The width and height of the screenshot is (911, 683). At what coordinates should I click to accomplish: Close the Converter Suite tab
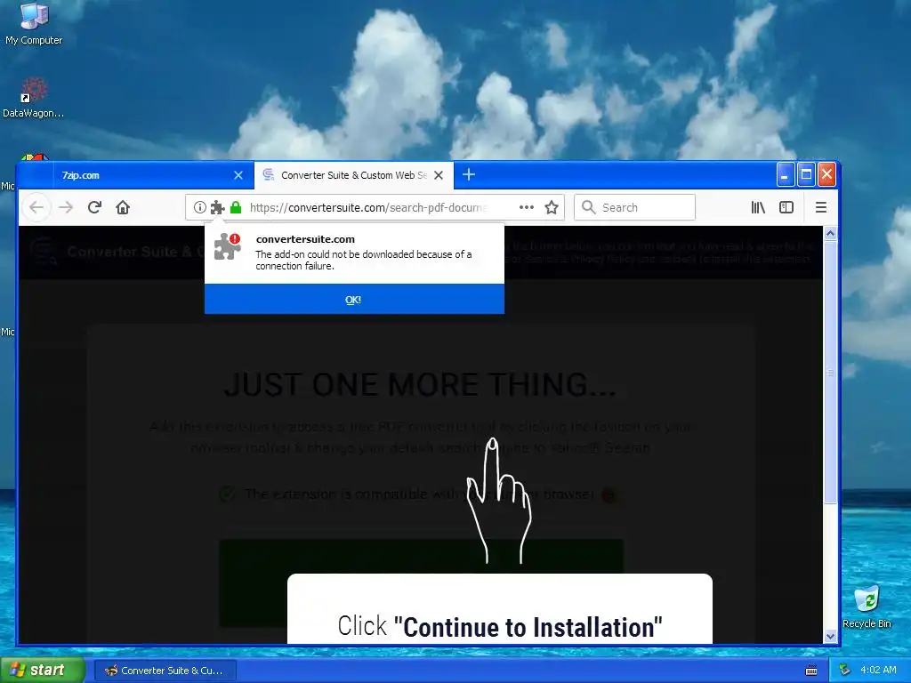click(x=439, y=175)
